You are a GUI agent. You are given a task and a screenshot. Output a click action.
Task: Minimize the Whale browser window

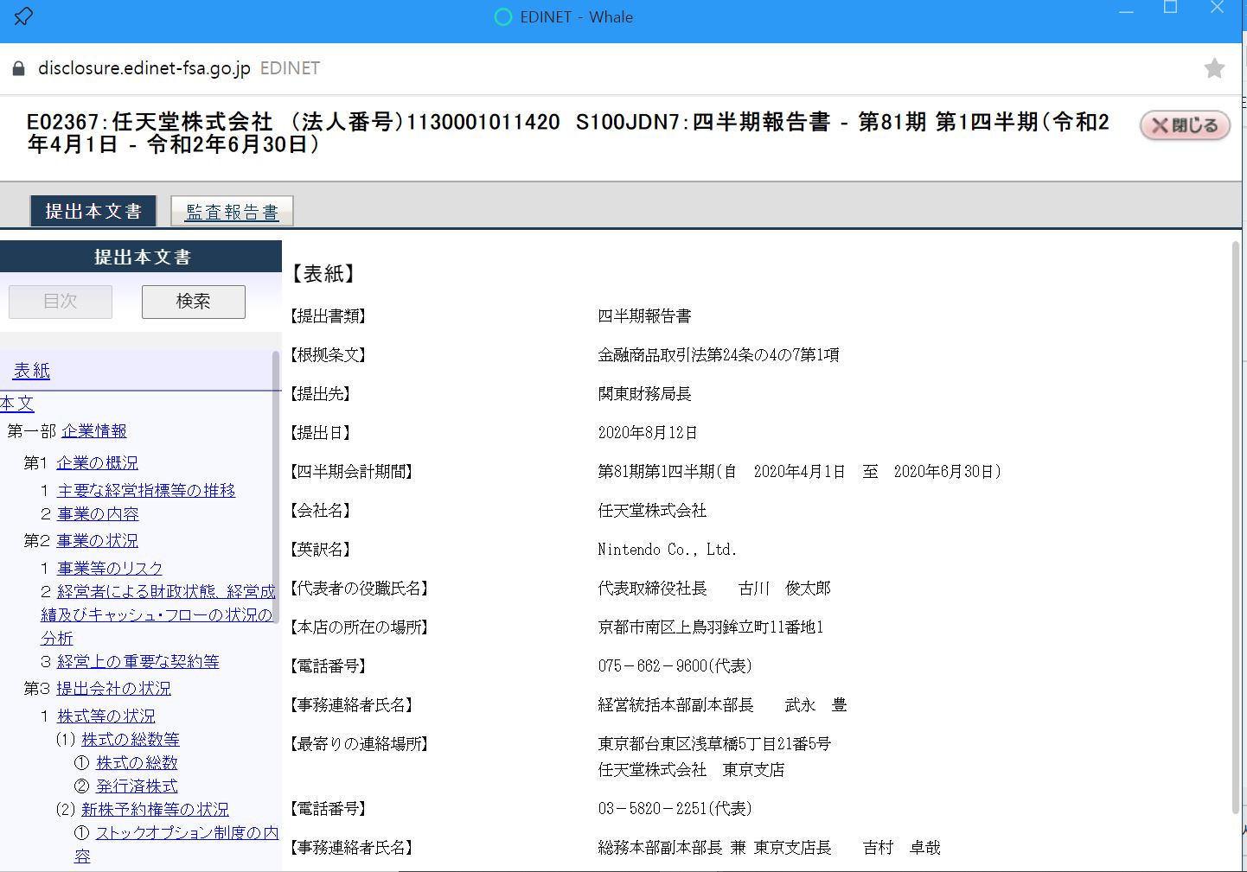pyautogui.click(x=1126, y=11)
